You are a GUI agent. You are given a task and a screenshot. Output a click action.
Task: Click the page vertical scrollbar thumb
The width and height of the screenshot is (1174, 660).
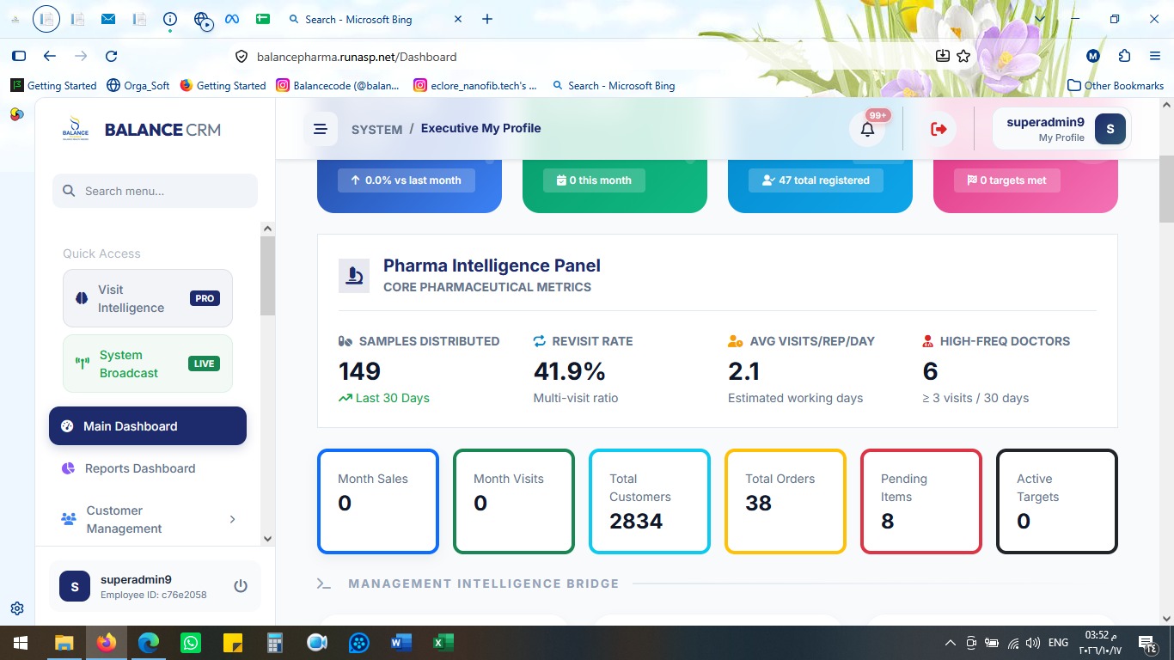[1166, 189]
